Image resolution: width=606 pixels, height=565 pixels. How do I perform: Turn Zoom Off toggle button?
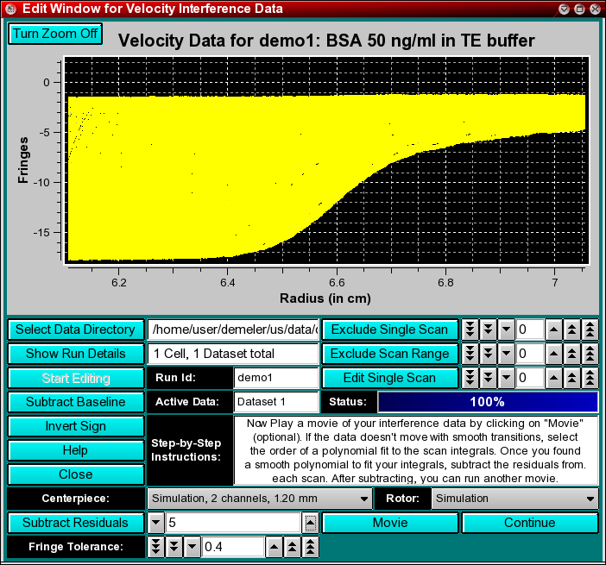click(x=55, y=34)
